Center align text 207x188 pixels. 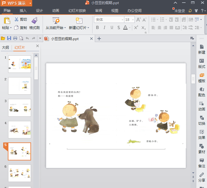point(159,28)
